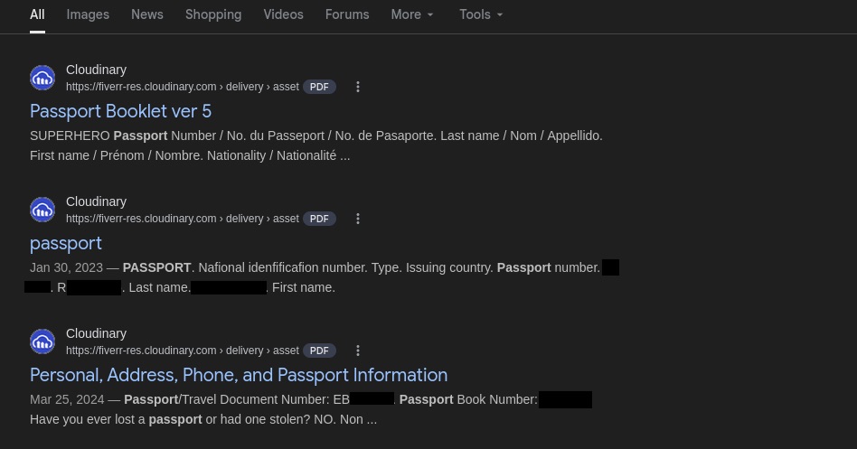Switch to the News tab

[146, 14]
